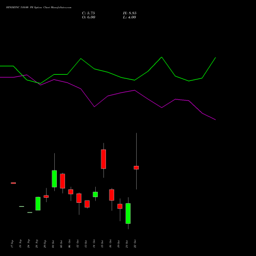Select the '17 Sep' date axis label
Viewport: 256px width, 256px height.
pos(12,244)
